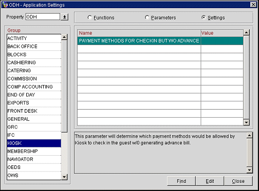The height and width of the screenshot is (191, 259).
Task: Click the application icon in the title bar
Action: pyautogui.click(x=5, y=5)
